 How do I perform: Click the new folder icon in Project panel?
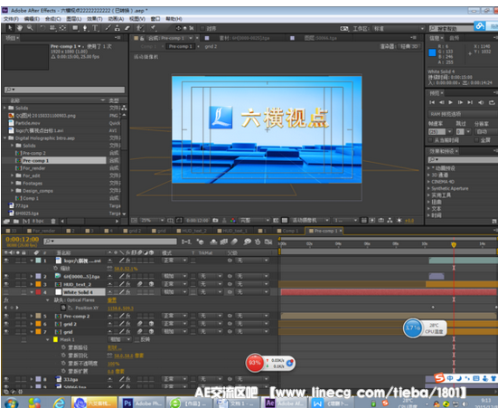click(x=16, y=221)
